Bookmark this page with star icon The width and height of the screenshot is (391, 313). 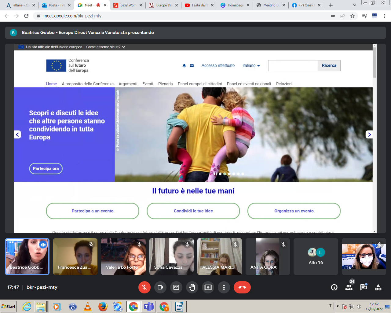pos(353,16)
